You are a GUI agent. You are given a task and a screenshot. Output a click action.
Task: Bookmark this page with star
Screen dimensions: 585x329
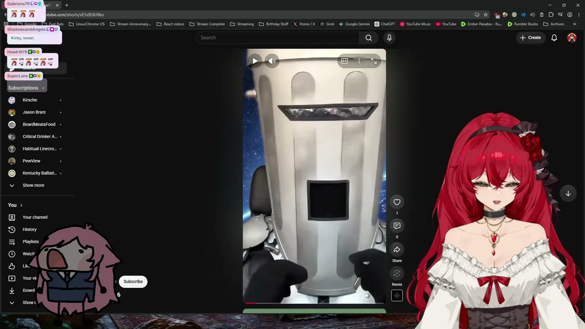click(486, 15)
